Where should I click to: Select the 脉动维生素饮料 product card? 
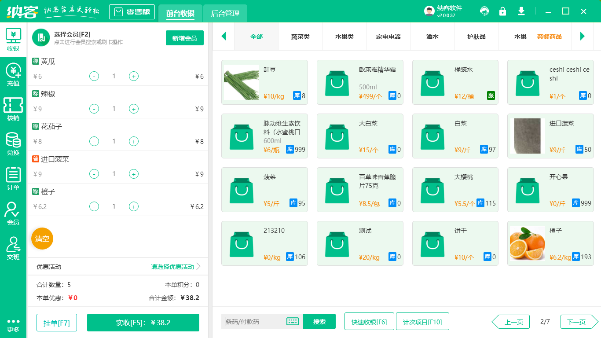click(x=264, y=136)
